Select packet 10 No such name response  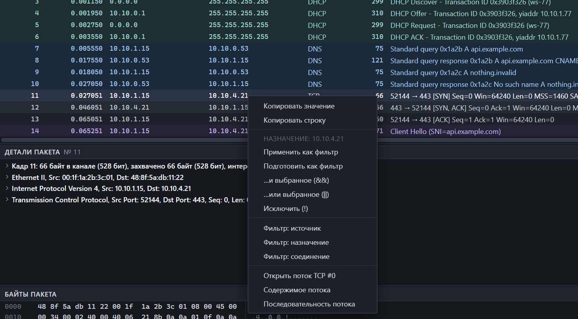(289, 84)
